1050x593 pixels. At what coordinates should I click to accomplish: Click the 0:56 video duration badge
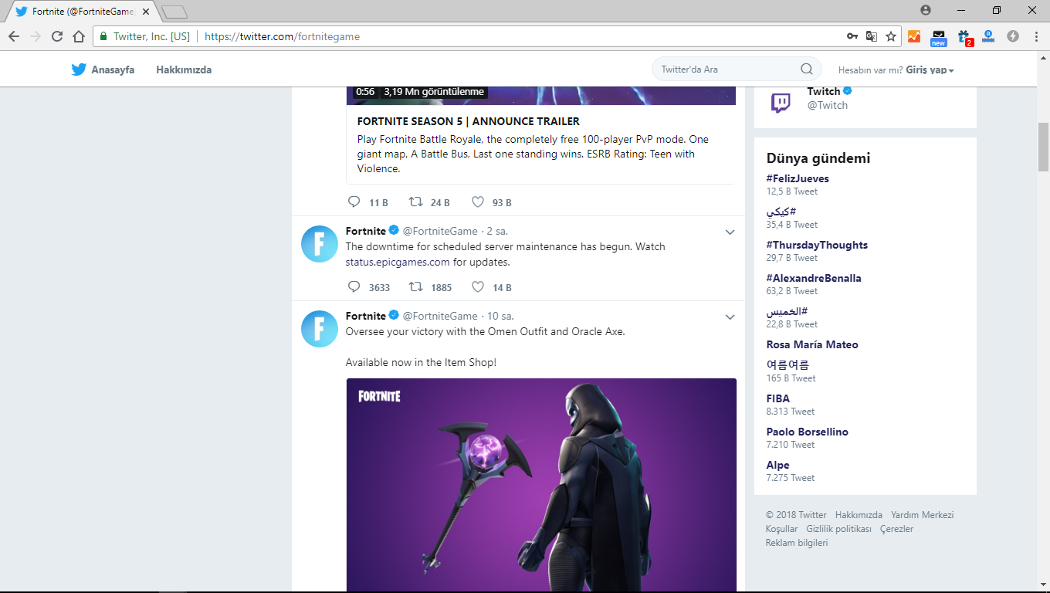365,92
